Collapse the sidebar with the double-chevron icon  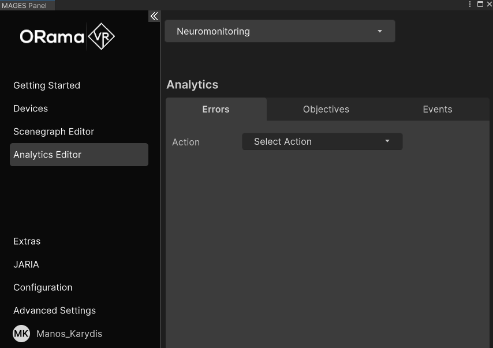click(154, 16)
